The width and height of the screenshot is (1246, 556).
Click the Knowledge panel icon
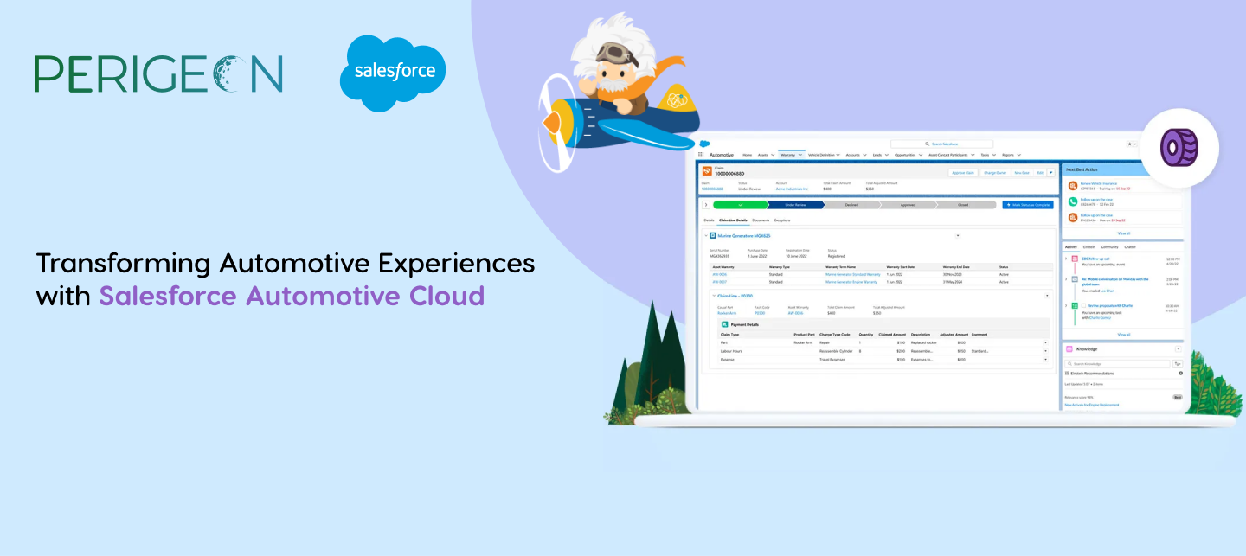[x=1069, y=348]
